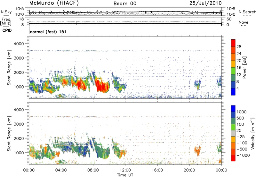Click the "-1000" label on Velocity color bar
The image size is (256, 177).
[243, 155]
